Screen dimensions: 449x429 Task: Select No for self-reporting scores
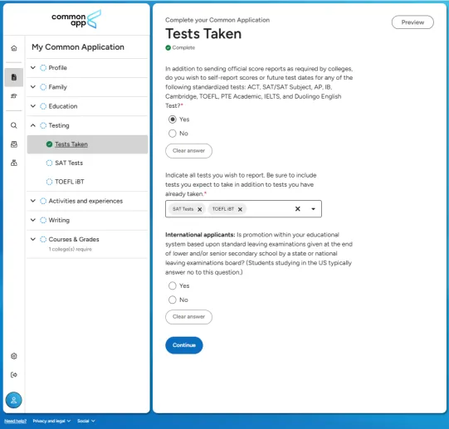[173, 133]
